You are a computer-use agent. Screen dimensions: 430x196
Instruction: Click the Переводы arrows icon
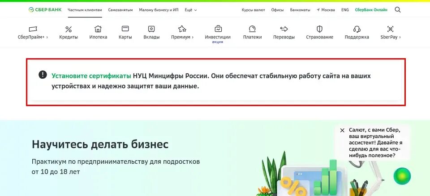tap(284, 29)
